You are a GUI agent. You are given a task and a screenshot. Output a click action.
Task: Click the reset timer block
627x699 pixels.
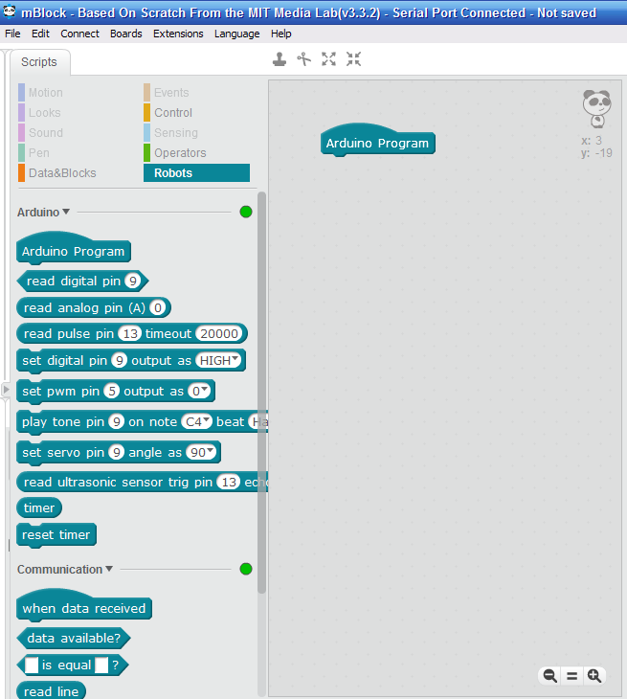pos(56,535)
